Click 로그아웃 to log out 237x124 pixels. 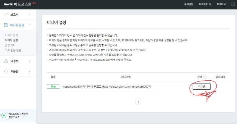tap(221, 4)
